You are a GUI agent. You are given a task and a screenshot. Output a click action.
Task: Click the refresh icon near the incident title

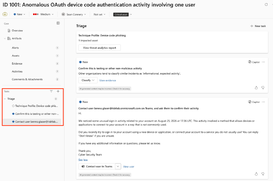pos(266,4)
